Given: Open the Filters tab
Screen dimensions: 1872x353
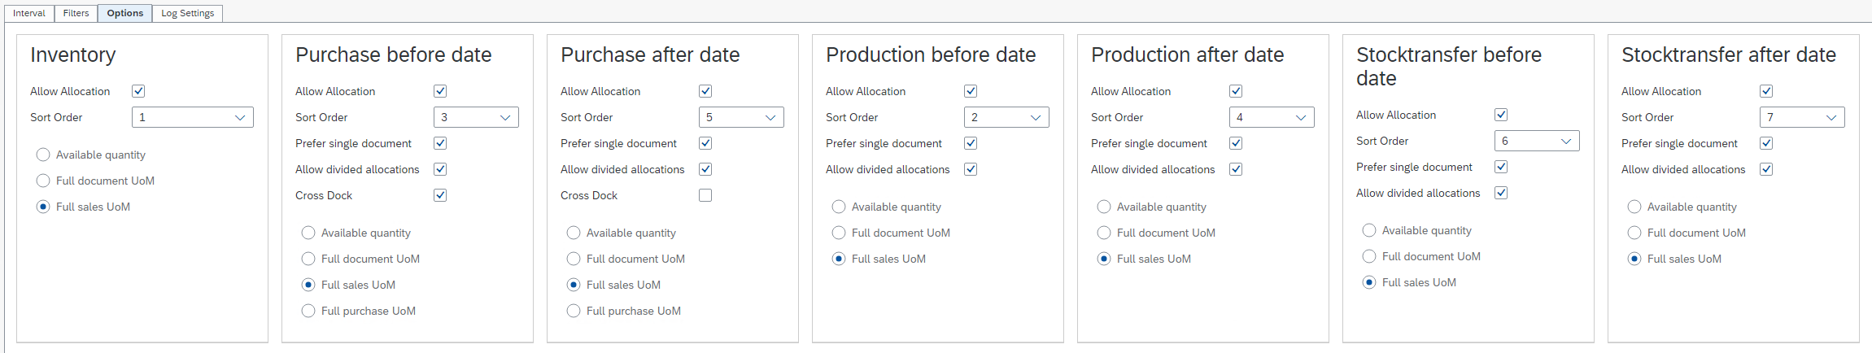Looking at the screenshot, I should tap(76, 13).
